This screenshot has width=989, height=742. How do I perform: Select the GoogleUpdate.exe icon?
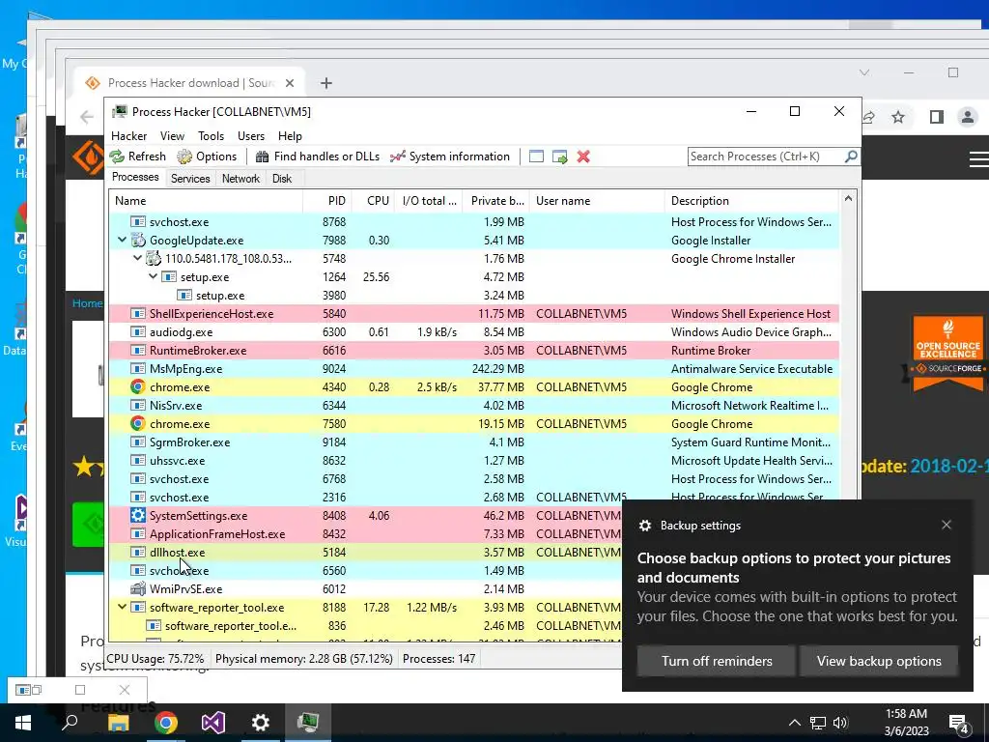coord(138,240)
